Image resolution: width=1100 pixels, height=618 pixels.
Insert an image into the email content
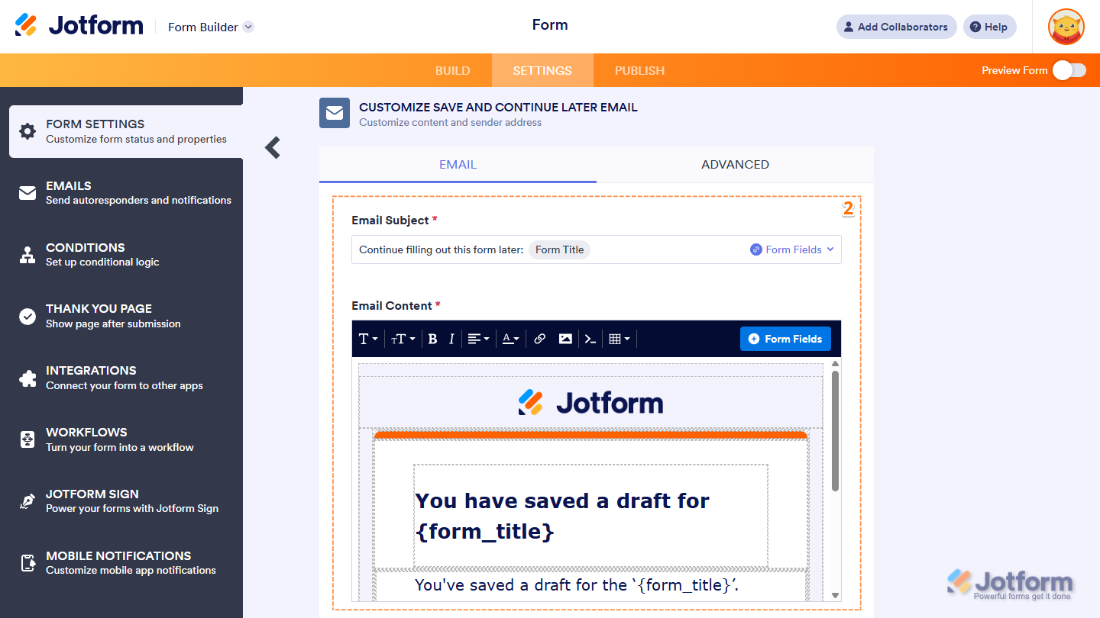tap(565, 338)
